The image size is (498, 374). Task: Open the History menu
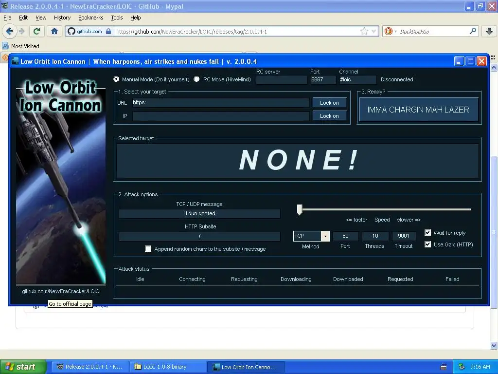[x=62, y=18]
